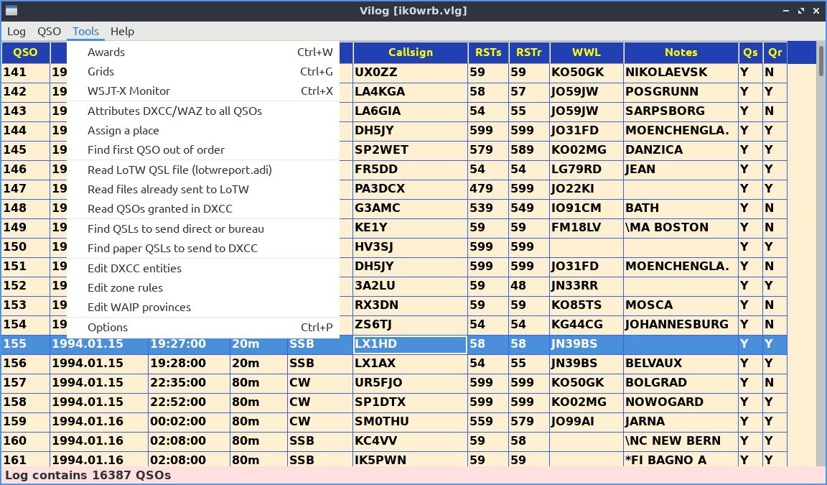Select callsign cell IK5PWN
Viewport: 827px width, 485px height.
411,459
